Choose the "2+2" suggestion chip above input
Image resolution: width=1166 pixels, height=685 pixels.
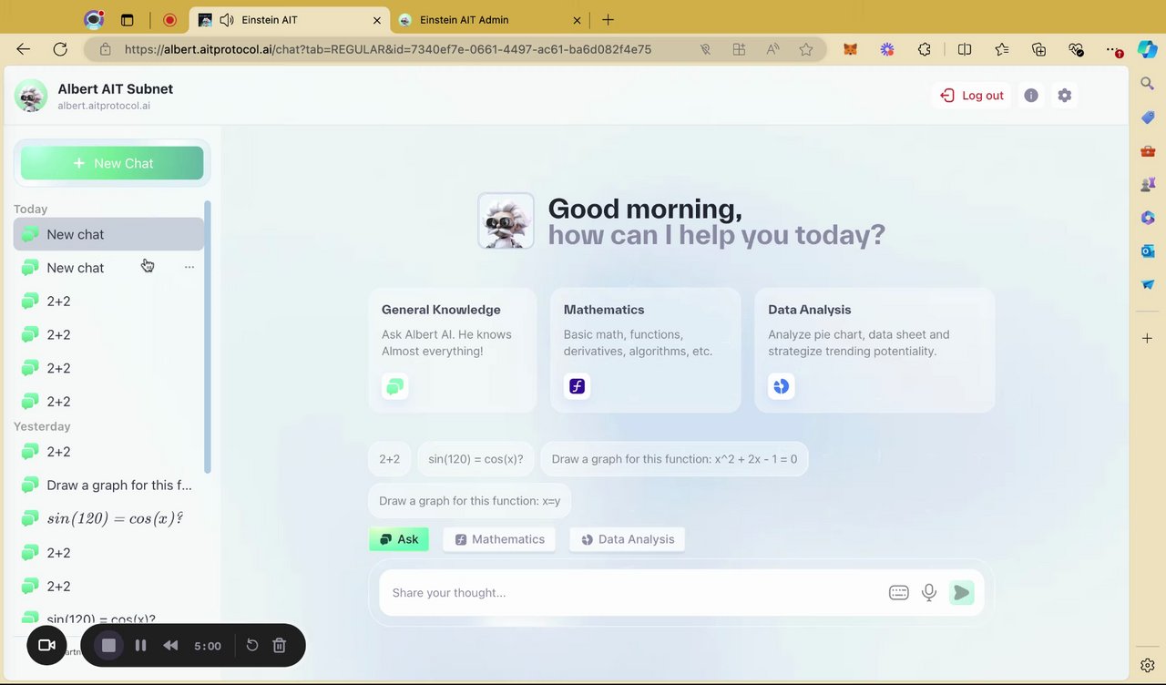(389, 459)
